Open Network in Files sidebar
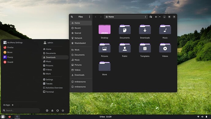Image resolution: width=211 pixels, height=119 pixels. click(81, 38)
